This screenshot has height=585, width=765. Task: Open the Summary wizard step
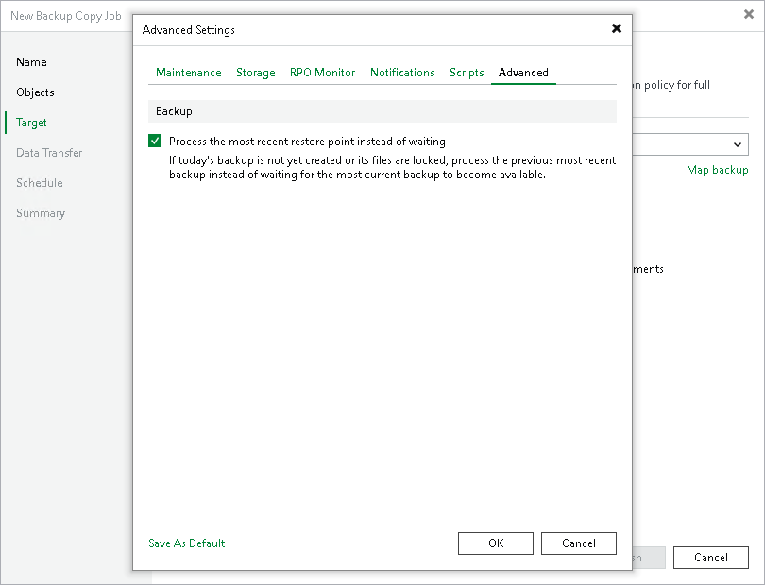point(41,213)
